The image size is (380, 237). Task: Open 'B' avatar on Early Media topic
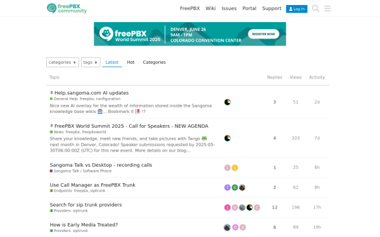pyautogui.click(x=243, y=228)
